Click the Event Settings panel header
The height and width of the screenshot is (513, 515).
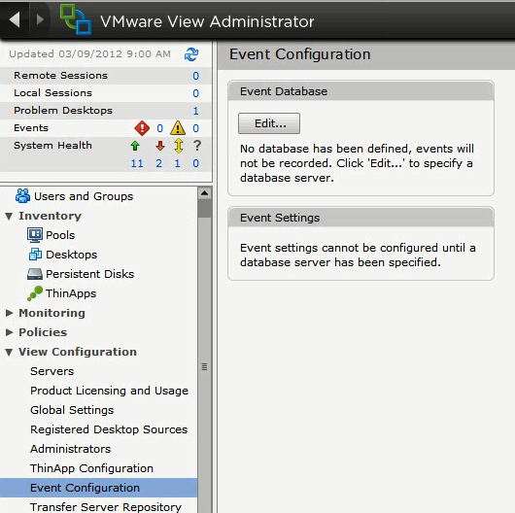click(360, 218)
